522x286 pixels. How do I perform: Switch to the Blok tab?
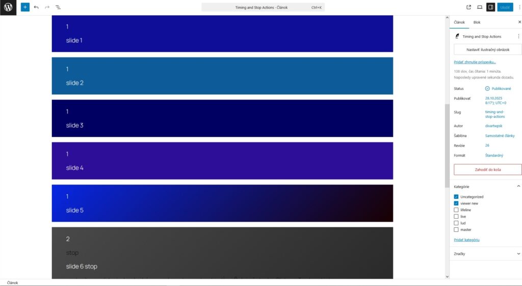(477, 22)
